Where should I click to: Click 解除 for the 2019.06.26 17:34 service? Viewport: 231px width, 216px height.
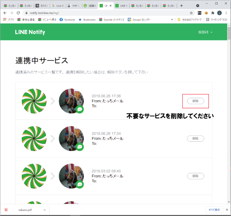point(195,139)
